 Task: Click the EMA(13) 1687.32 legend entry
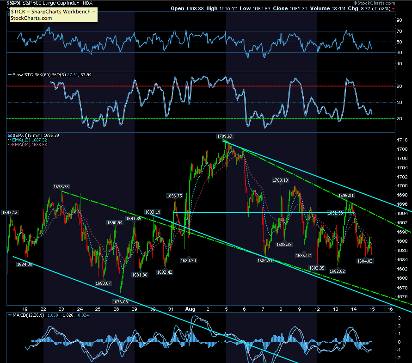30,140
